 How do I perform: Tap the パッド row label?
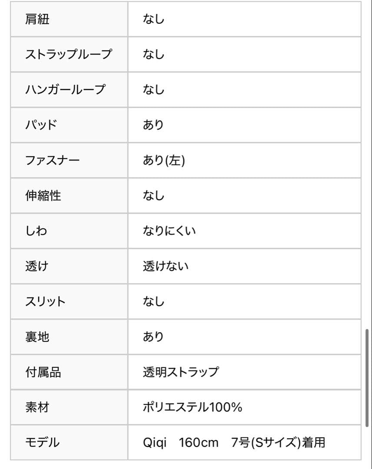coord(41,125)
